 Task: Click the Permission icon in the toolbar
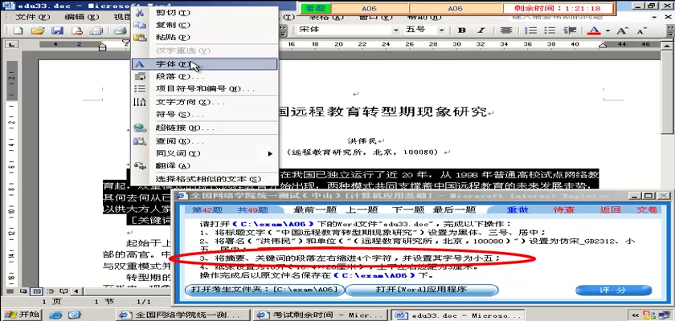pos(77,30)
